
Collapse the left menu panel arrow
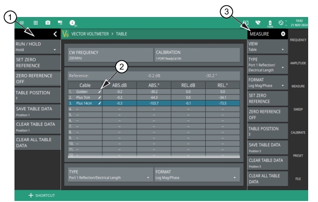point(55,34)
